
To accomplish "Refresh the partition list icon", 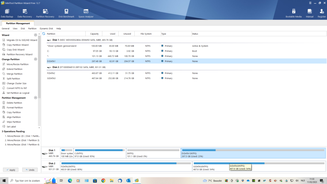I will coord(44,34).
